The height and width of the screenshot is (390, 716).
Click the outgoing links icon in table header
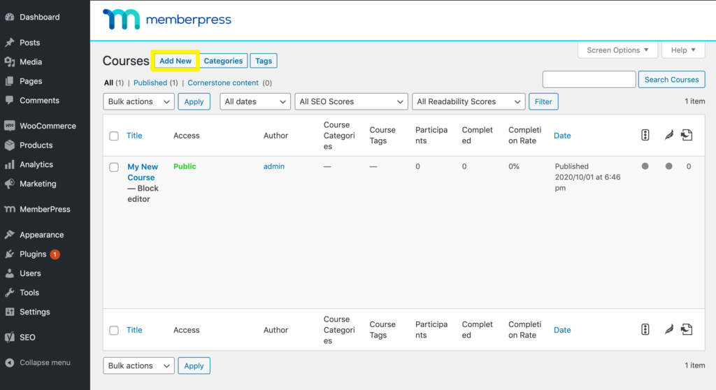(687, 135)
